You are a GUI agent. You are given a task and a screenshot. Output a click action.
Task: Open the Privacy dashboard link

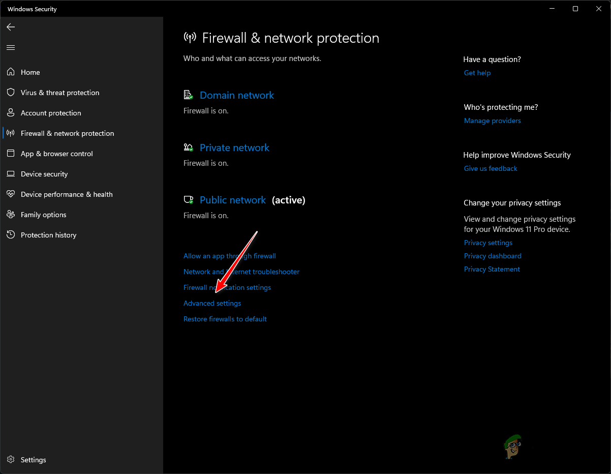tap(492, 256)
